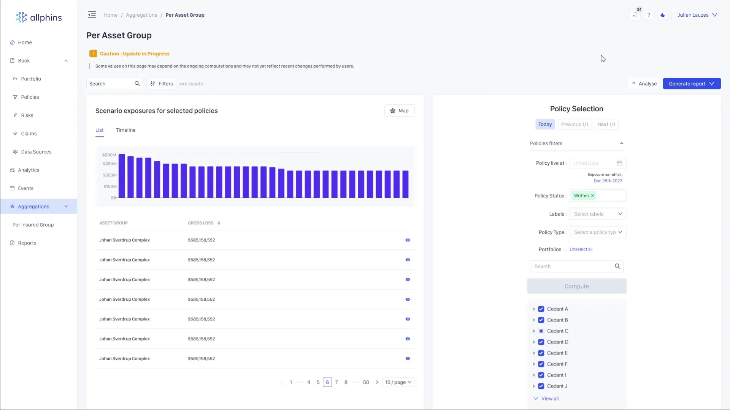Screen dimensions: 730x410
Task: Sort by the Gross Loss column
Action: [x=219, y=223]
